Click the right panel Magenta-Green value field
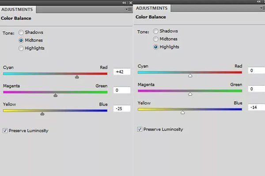Viewport: 265px width, 176px height. [x=257, y=89]
